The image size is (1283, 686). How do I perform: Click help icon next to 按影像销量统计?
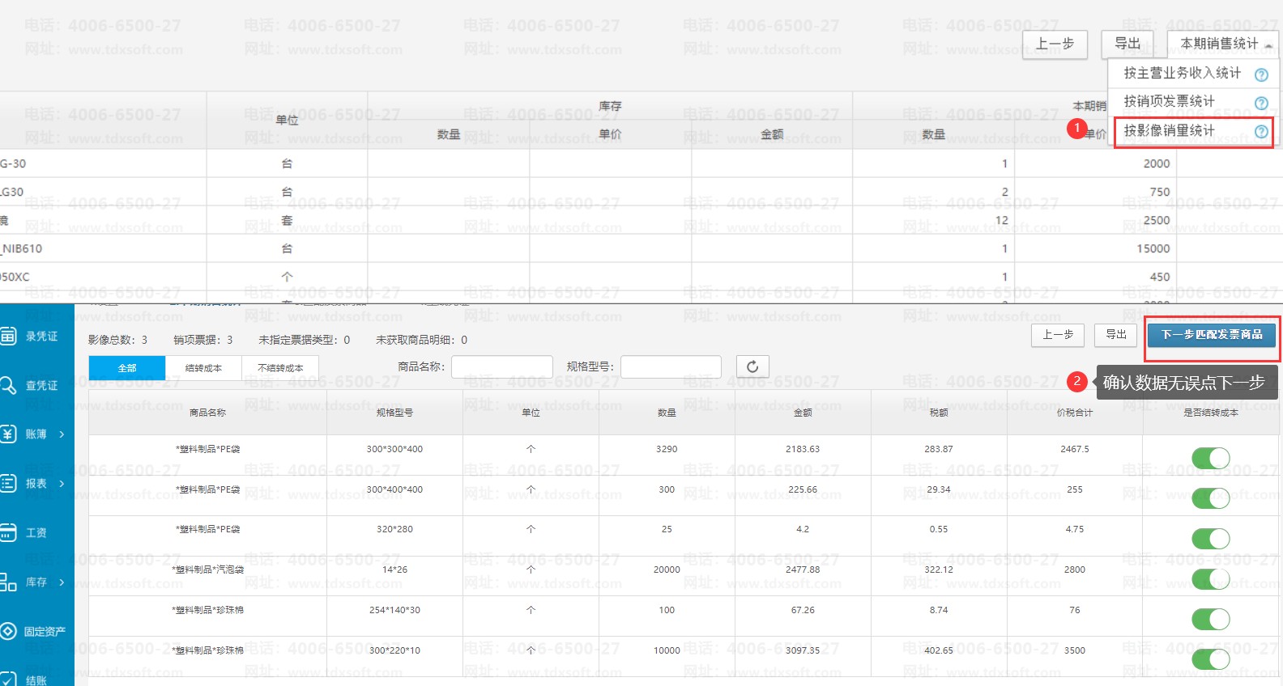[1261, 132]
